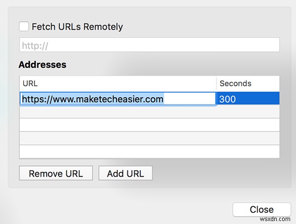Image resolution: width=296 pixels, height=224 pixels.
Task: Select the 300 seconds cell
Action: [248, 99]
